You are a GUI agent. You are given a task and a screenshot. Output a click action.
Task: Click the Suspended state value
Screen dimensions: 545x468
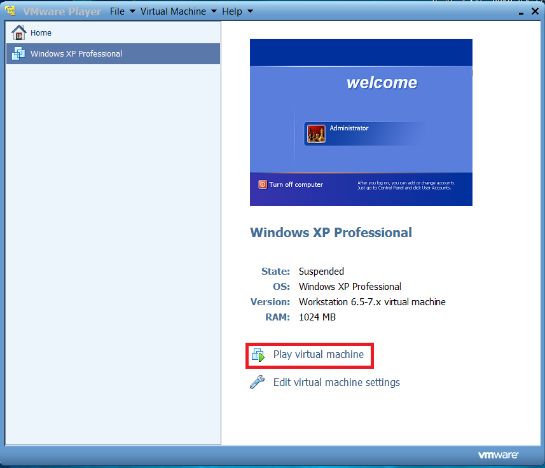click(x=322, y=272)
